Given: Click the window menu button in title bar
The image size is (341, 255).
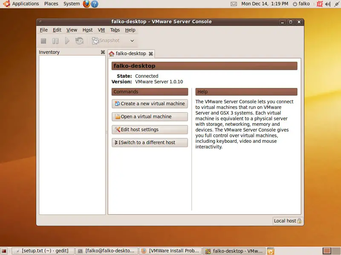Looking at the screenshot, I should point(40,22).
